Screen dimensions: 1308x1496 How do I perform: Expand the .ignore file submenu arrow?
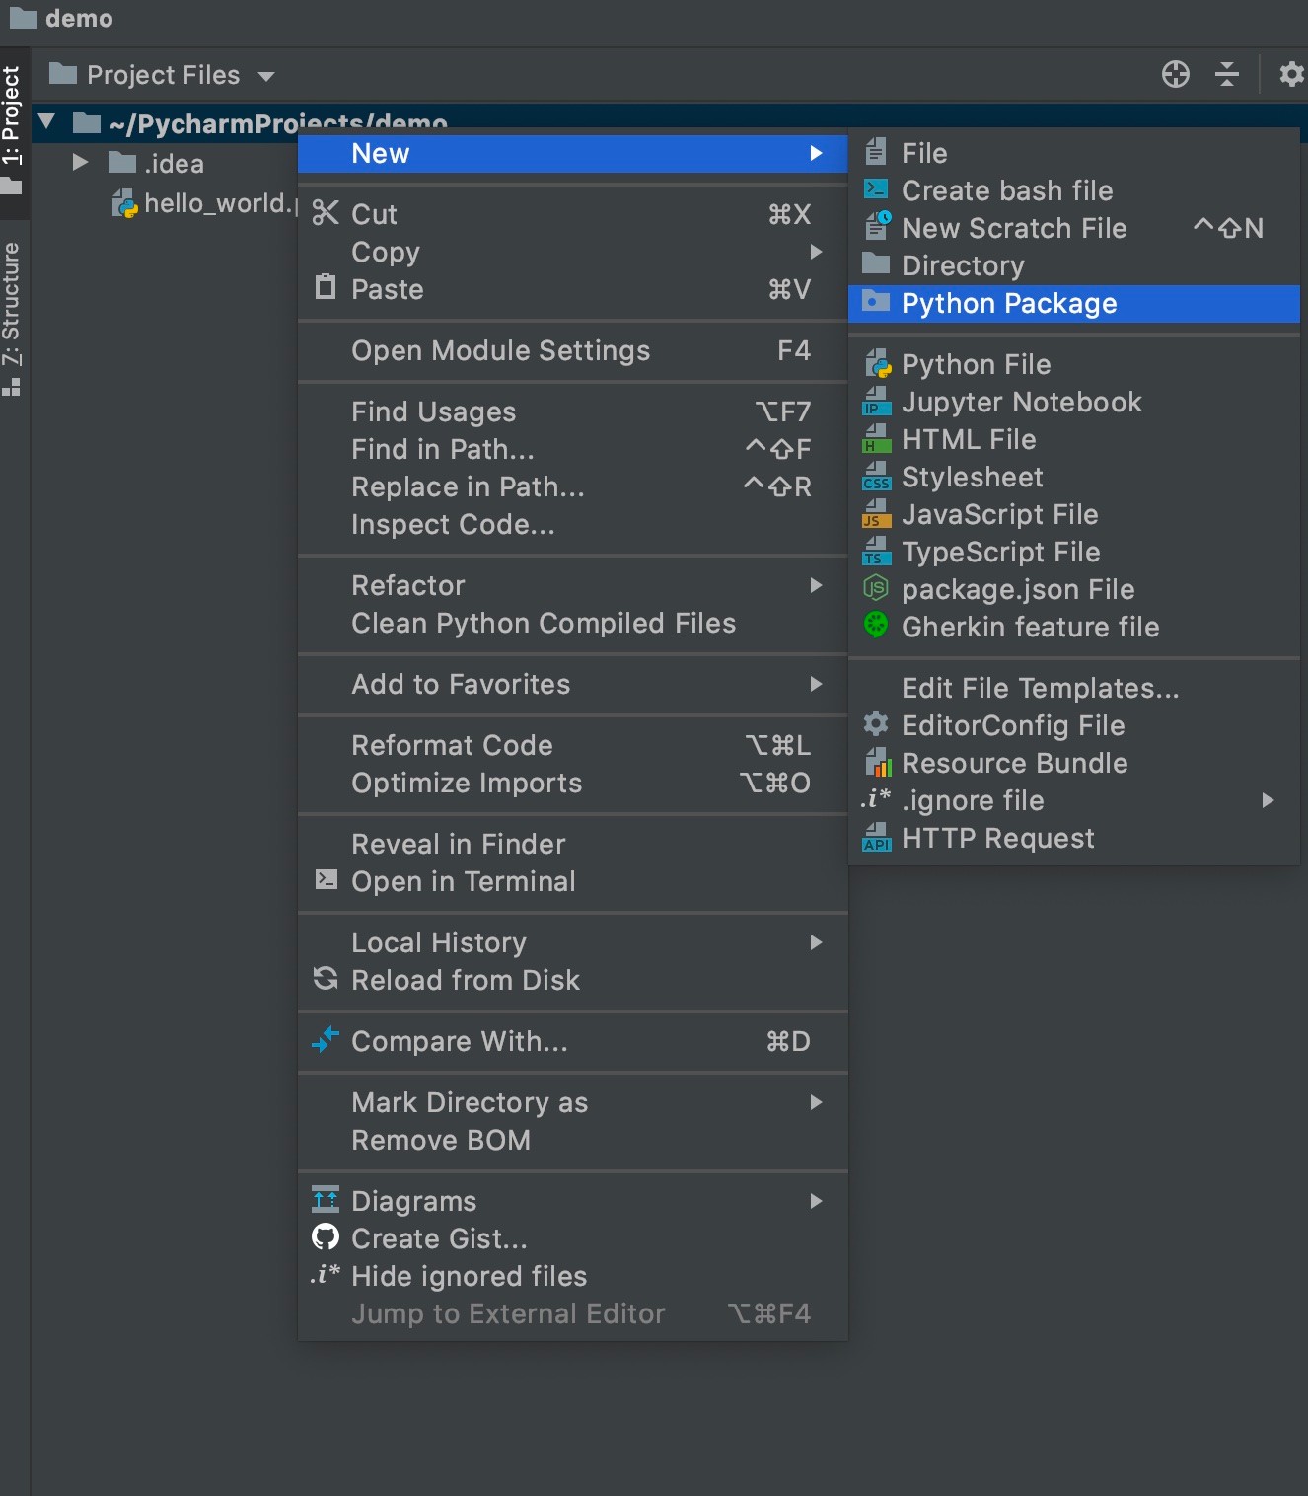[x=1269, y=800]
